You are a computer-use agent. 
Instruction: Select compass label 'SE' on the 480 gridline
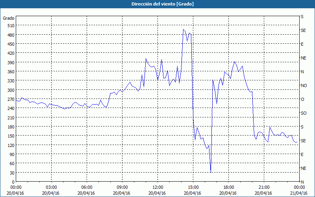[303, 30]
